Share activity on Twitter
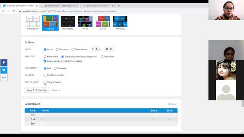Viewport: 244px width, 137px height. [x=4, y=70]
